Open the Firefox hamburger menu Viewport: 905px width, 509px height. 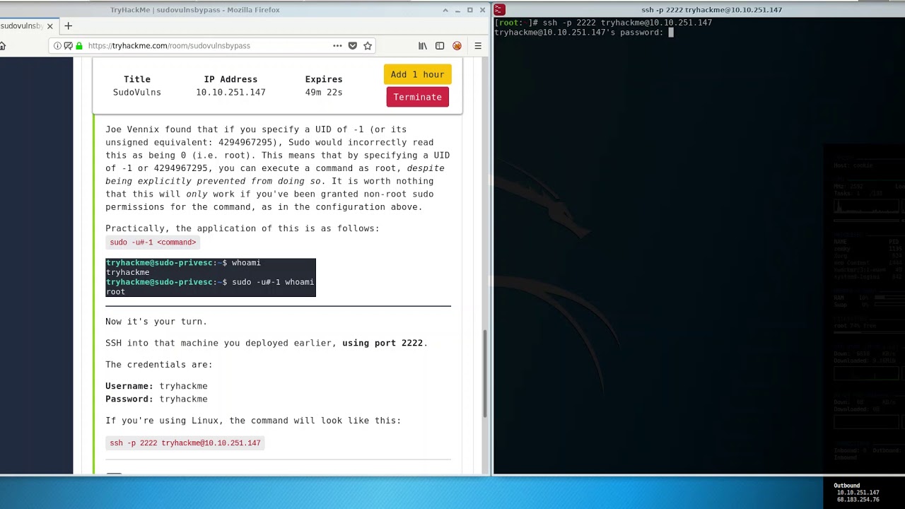[x=478, y=46]
